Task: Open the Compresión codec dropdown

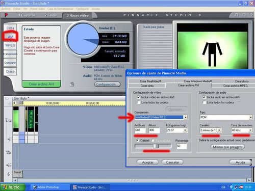Action: (186, 117)
